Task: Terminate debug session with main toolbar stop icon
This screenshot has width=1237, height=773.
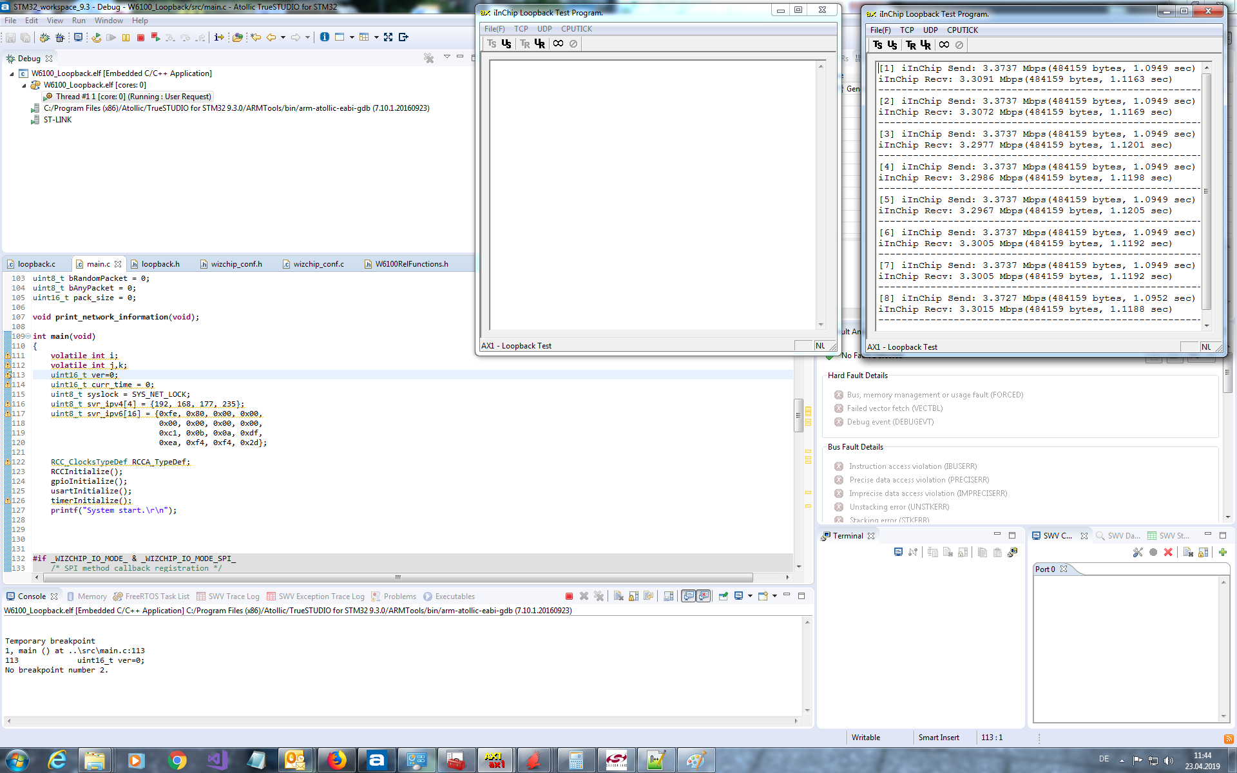Action: pyautogui.click(x=140, y=37)
